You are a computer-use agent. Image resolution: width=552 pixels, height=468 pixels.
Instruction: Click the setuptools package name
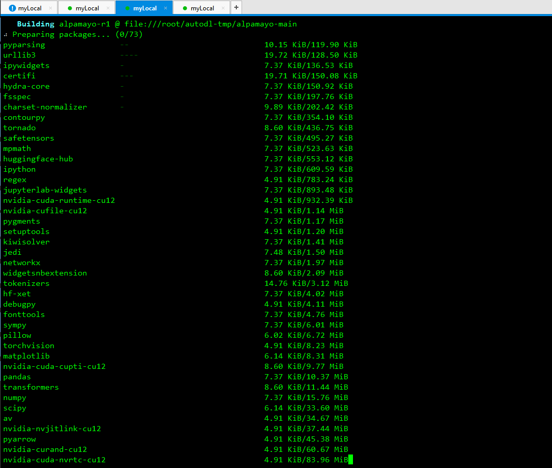(x=26, y=231)
